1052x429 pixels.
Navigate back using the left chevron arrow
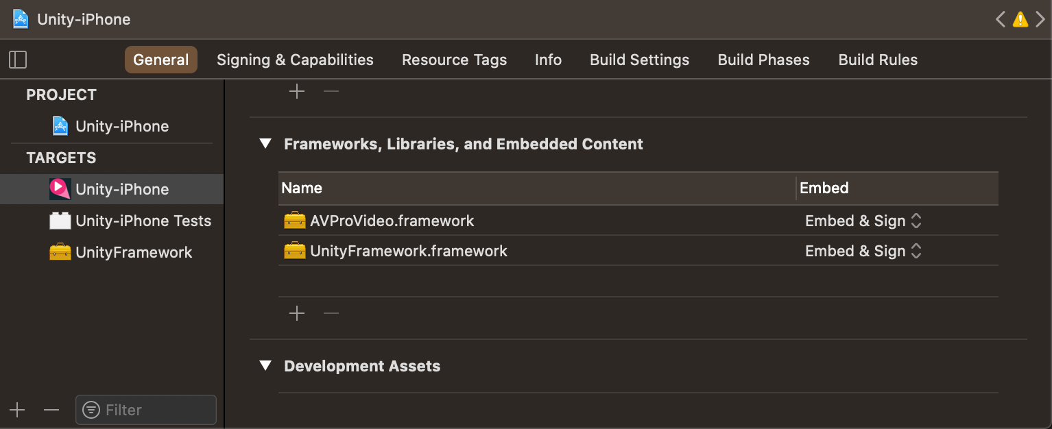tap(1000, 19)
